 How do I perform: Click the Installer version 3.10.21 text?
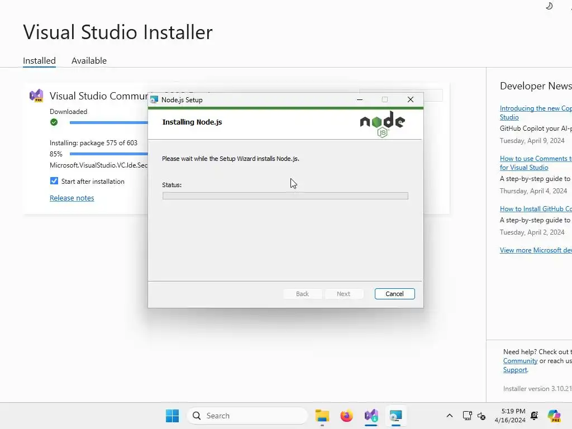click(x=537, y=389)
